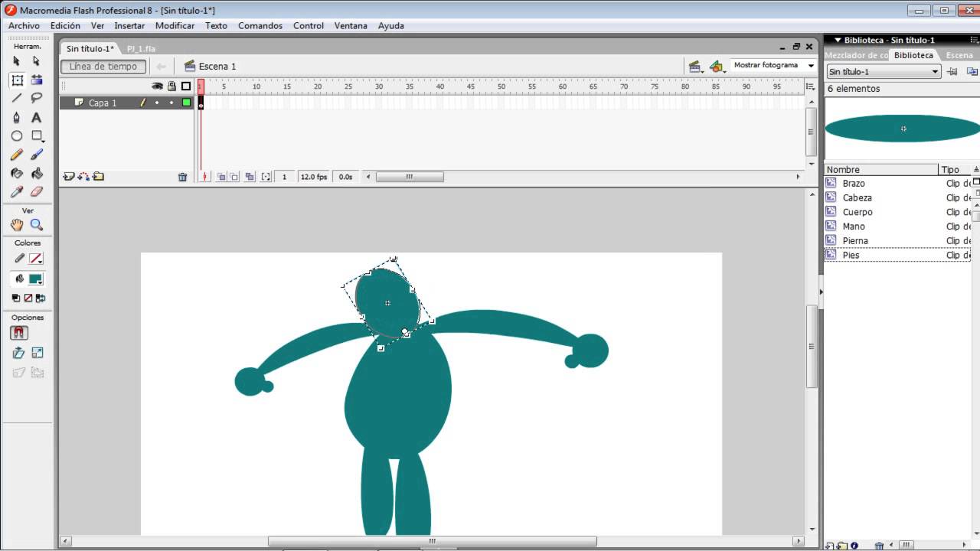980x551 pixels.
Task: Select the Lasso tool
Action: click(x=36, y=98)
